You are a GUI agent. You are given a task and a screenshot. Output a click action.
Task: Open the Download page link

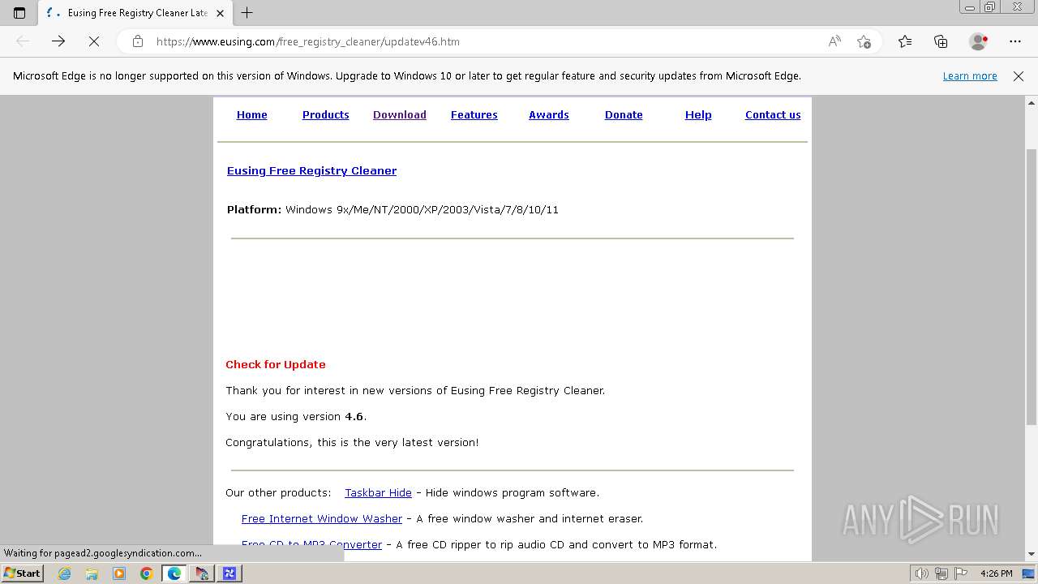pos(400,115)
